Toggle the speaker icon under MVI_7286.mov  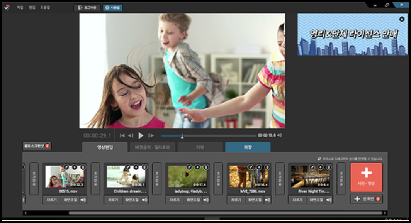[x=267, y=200]
